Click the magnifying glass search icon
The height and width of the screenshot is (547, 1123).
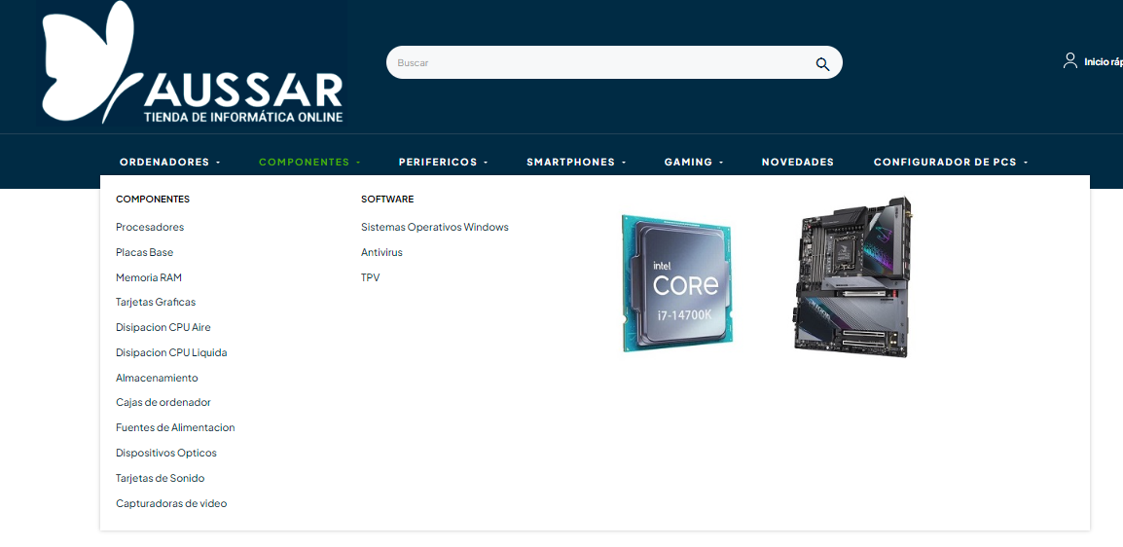point(822,63)
